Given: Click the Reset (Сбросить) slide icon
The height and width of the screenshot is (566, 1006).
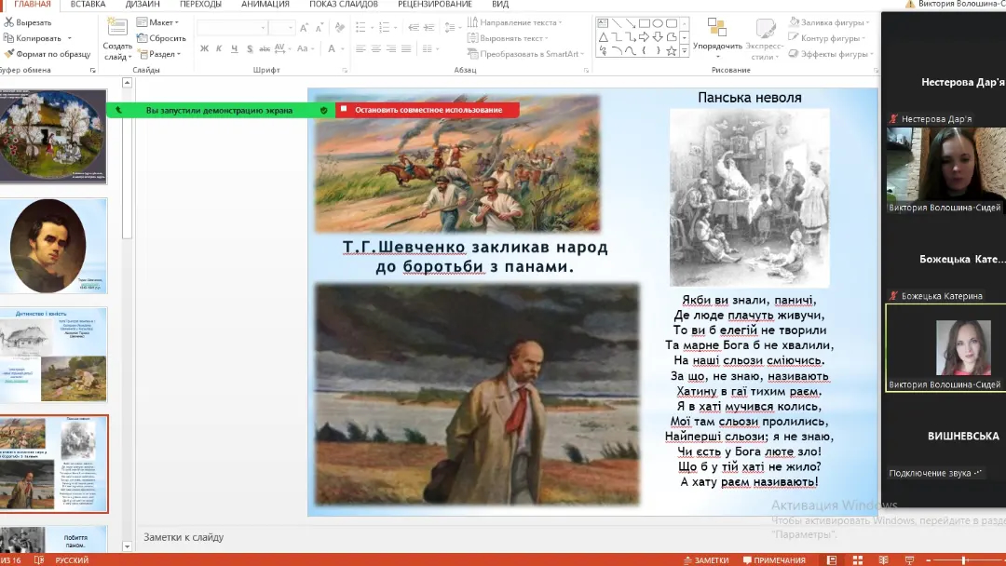Looking at the screenshot, I should click(142, 38).
